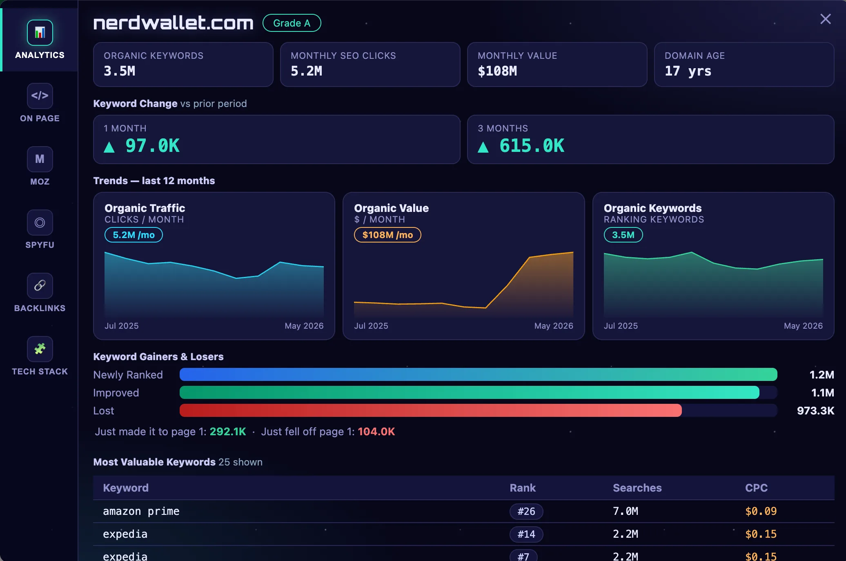Screen dimensions: 846x561
Task: Click the #14 rank badge for expedia
Action: [x=526, y=534]
